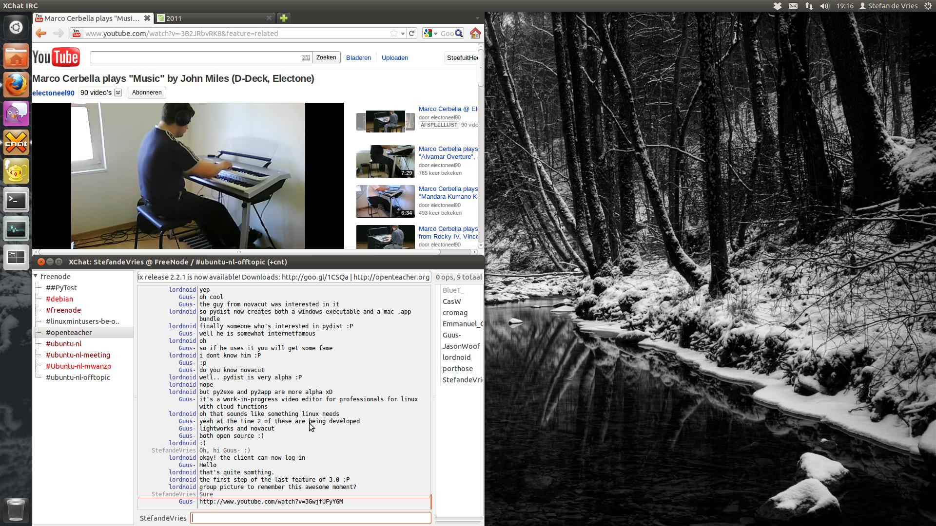Open the System Monitor launcher icon

click(x=16, y=228)
